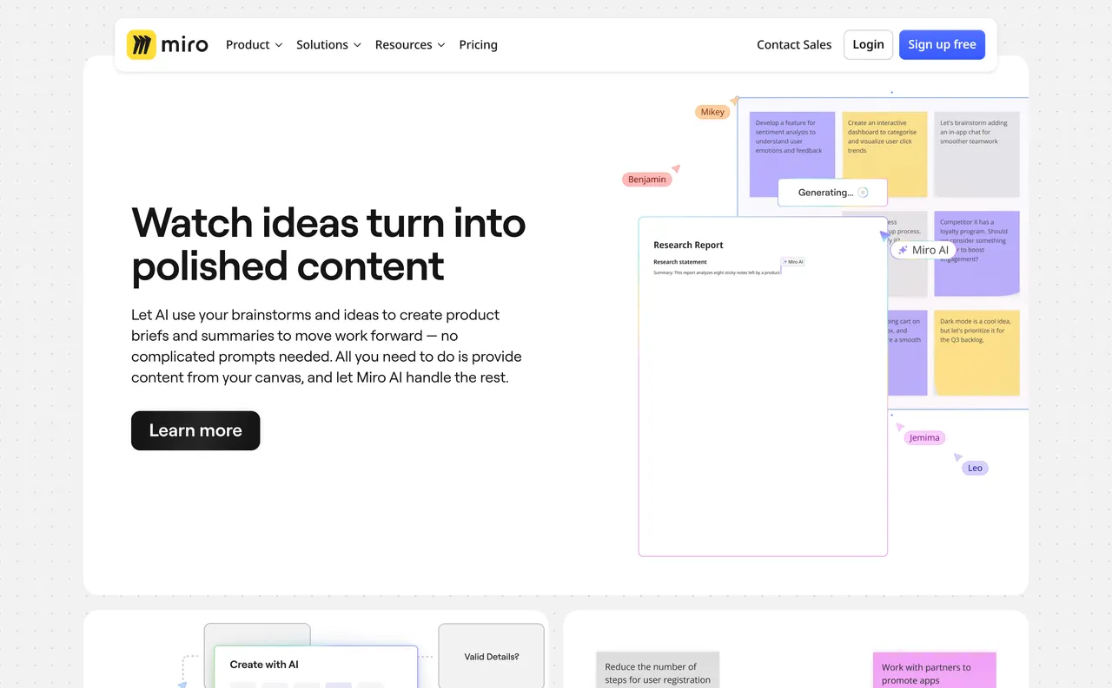The width and height of the screenshot is (1112, 688).
Task: Click the Sign up free button
Action: click(942, 44)
